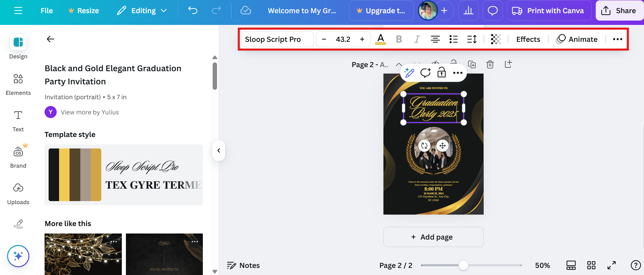Open the user profile avatar

(428, 11)
